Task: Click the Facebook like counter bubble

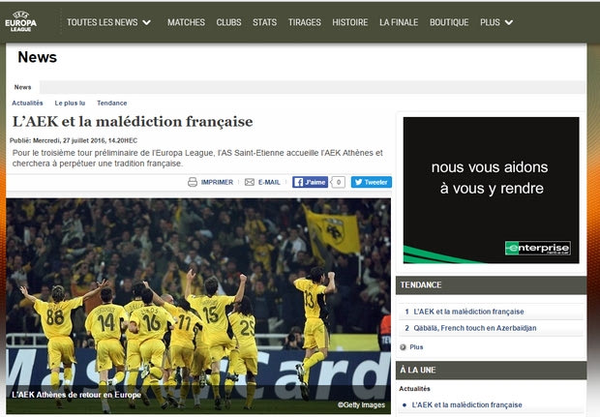Action: click(338, 182)
